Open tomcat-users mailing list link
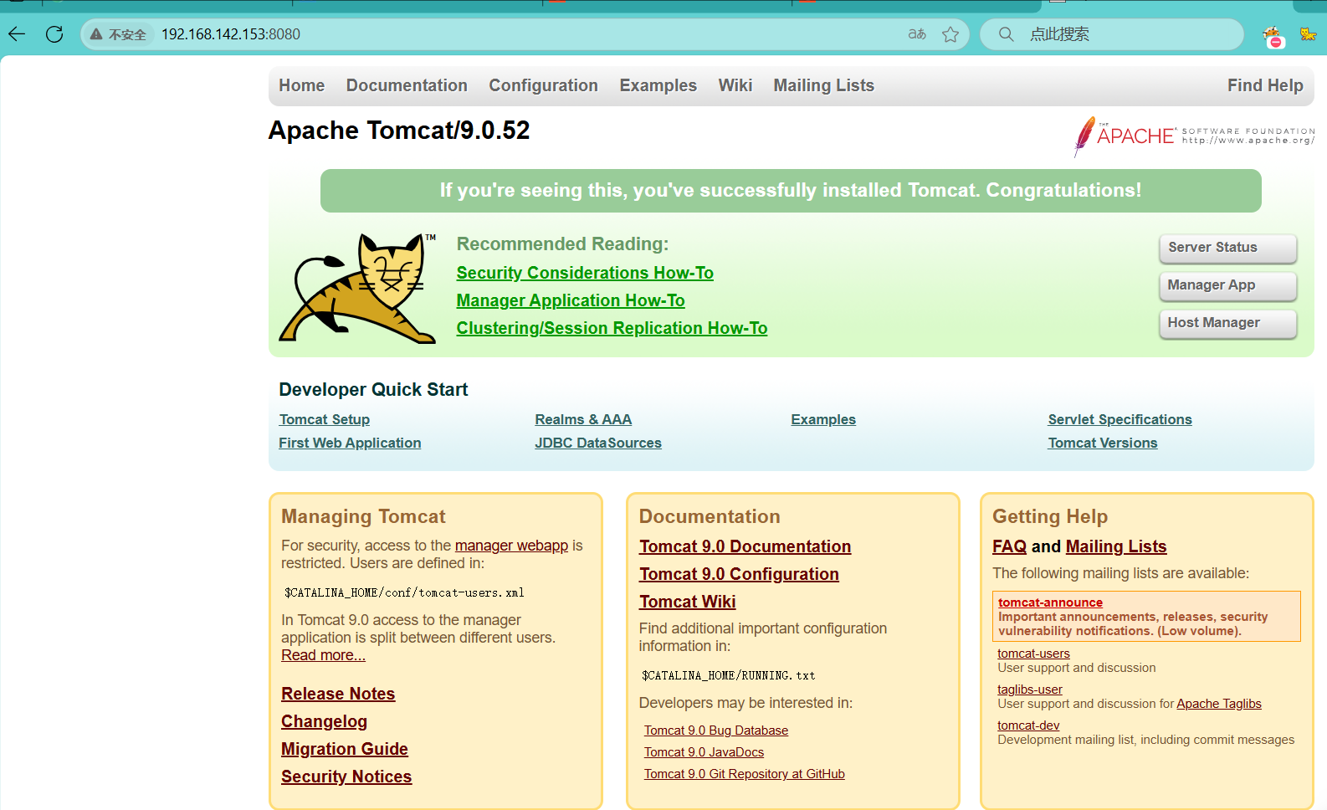The height and width of the screenshot is (810, 1327). coord(1033,654)
